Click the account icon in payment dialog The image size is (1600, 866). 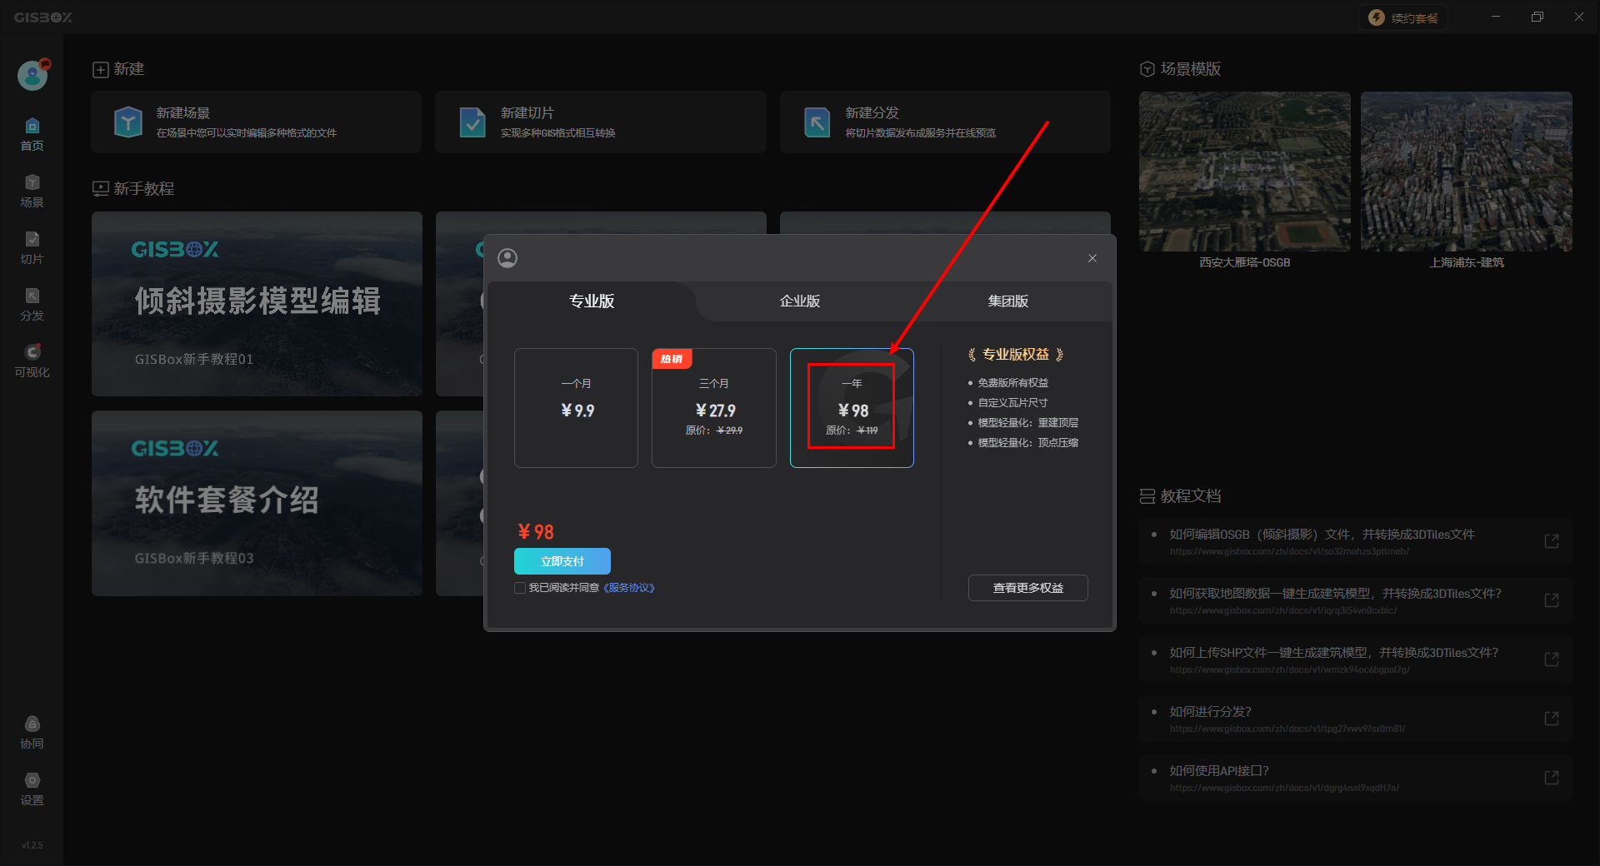(507, 258)
